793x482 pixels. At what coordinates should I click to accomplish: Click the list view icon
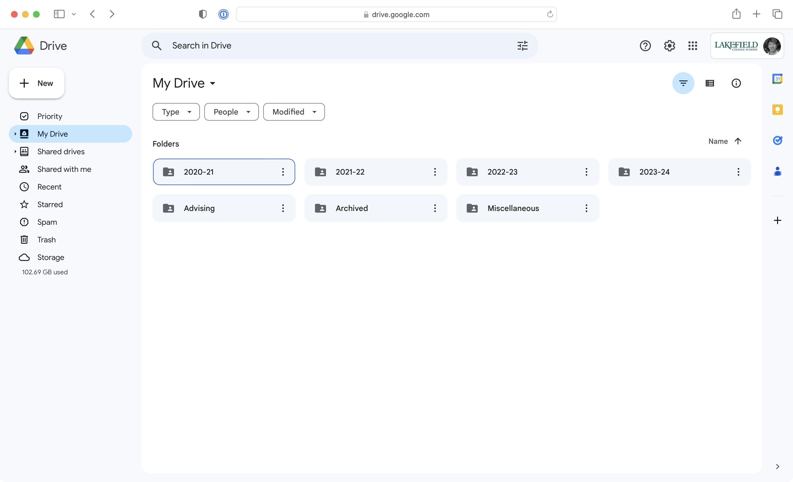[x=710, y=83]
